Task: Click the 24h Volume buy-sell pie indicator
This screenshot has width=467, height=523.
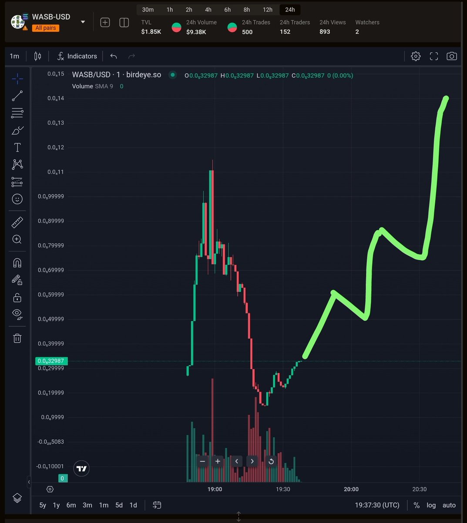Action: coord(176,27)
